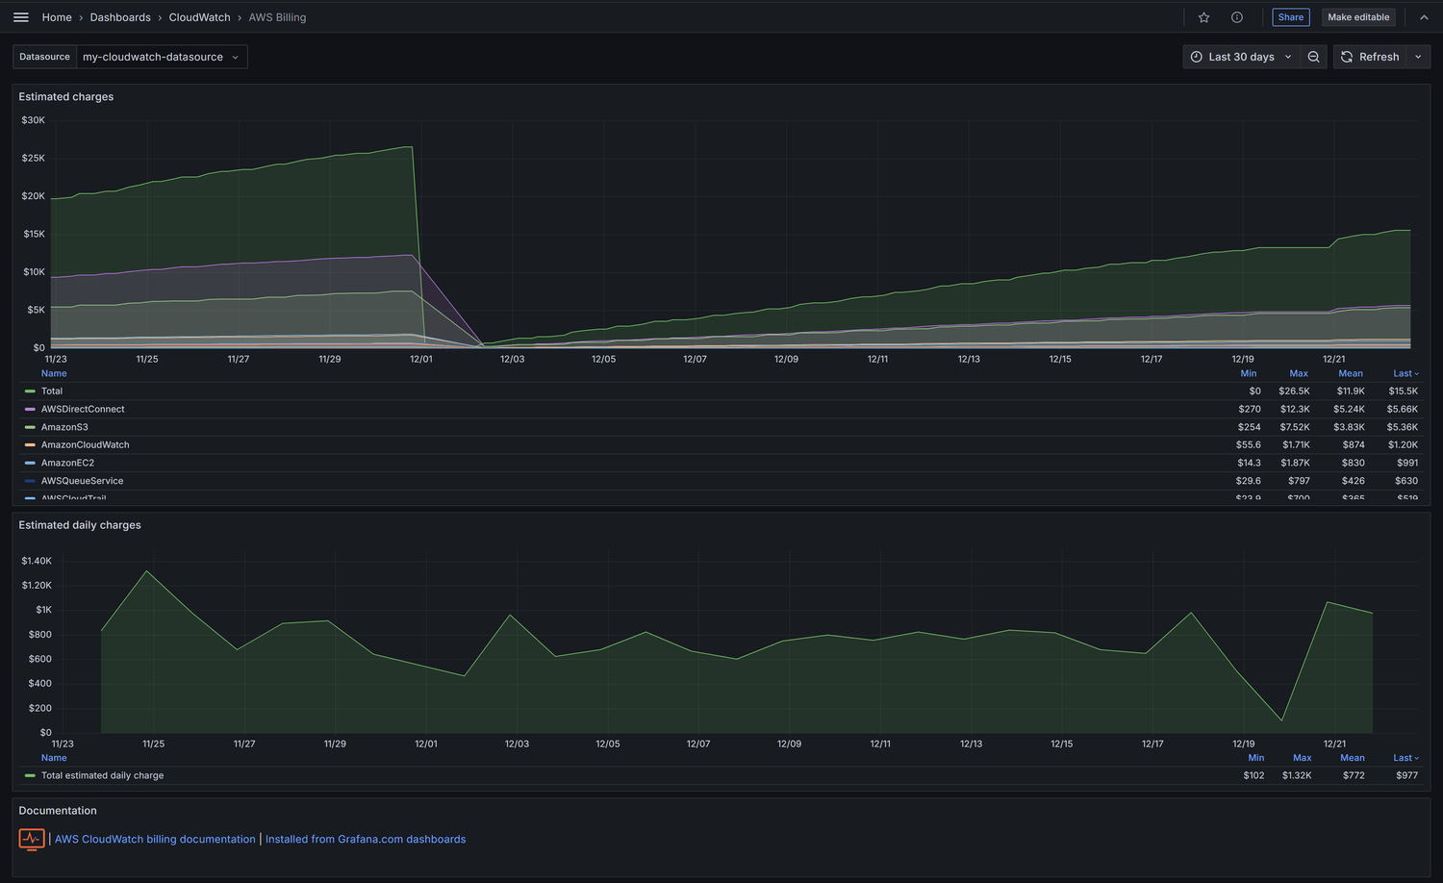Open Last 30 days time range picker
1443x883 pixels.
(x=1241, y=57)
